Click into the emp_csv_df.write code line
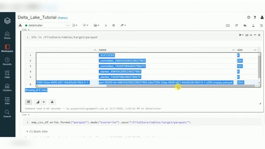The width and height of the screenshot is (265, 149). [111, 123]
